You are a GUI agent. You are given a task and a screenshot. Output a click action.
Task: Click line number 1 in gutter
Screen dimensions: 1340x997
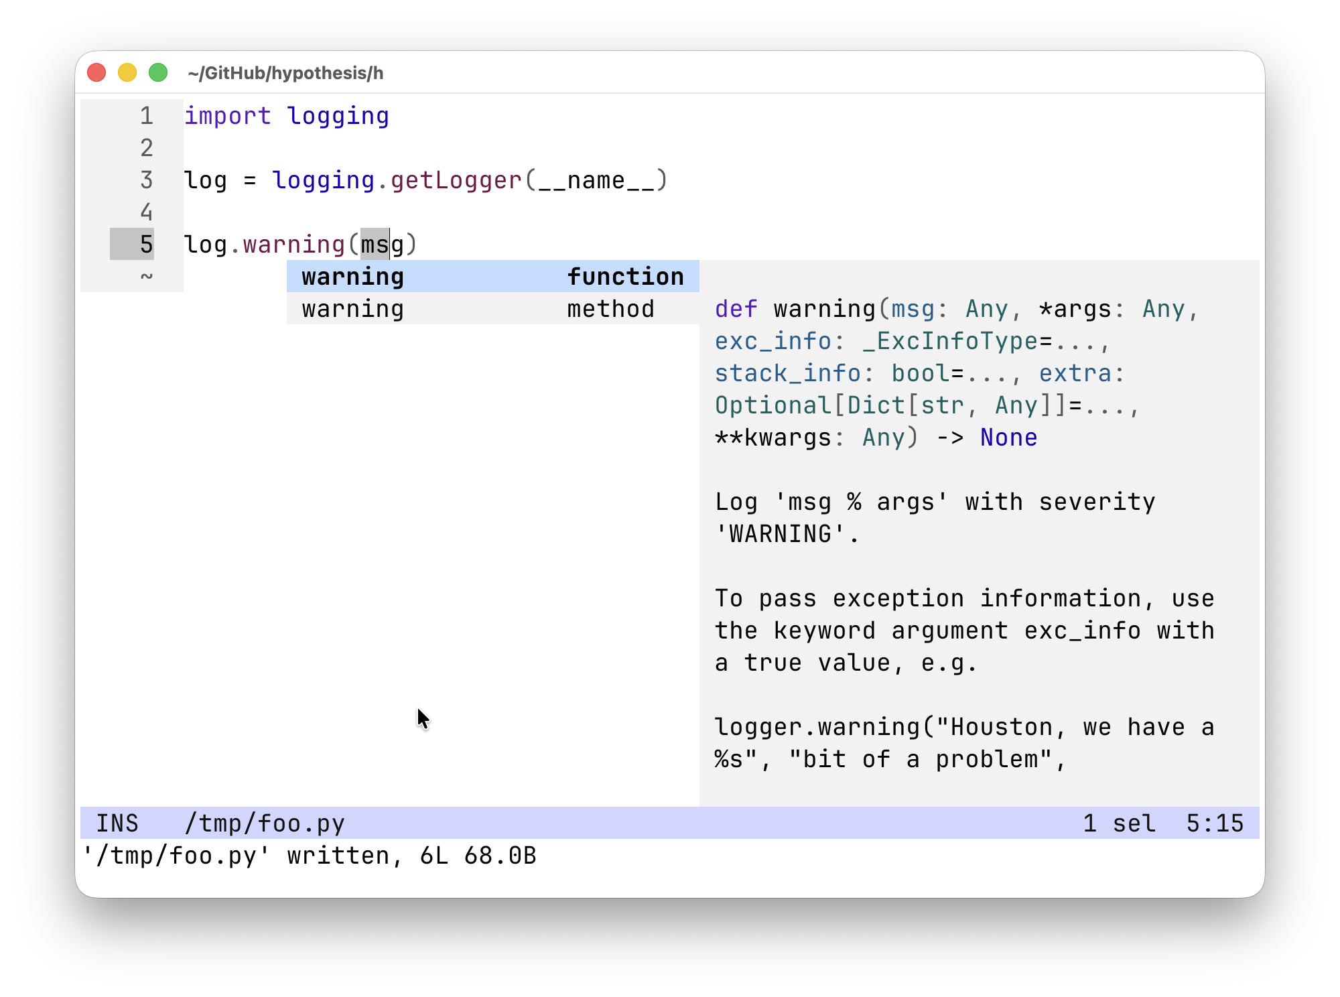[146, 116]
